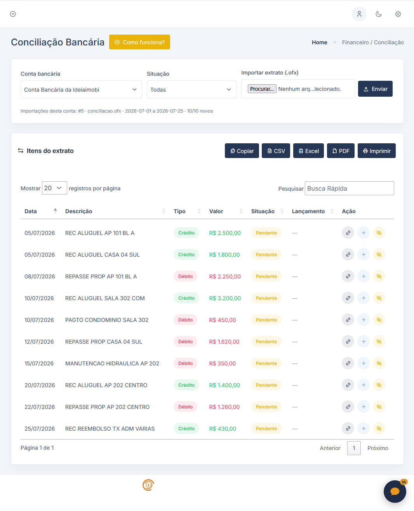The height and width of the screenshot is (511, 414).
Task: Click the Copiar export button
Action: [x=242, y=151]
